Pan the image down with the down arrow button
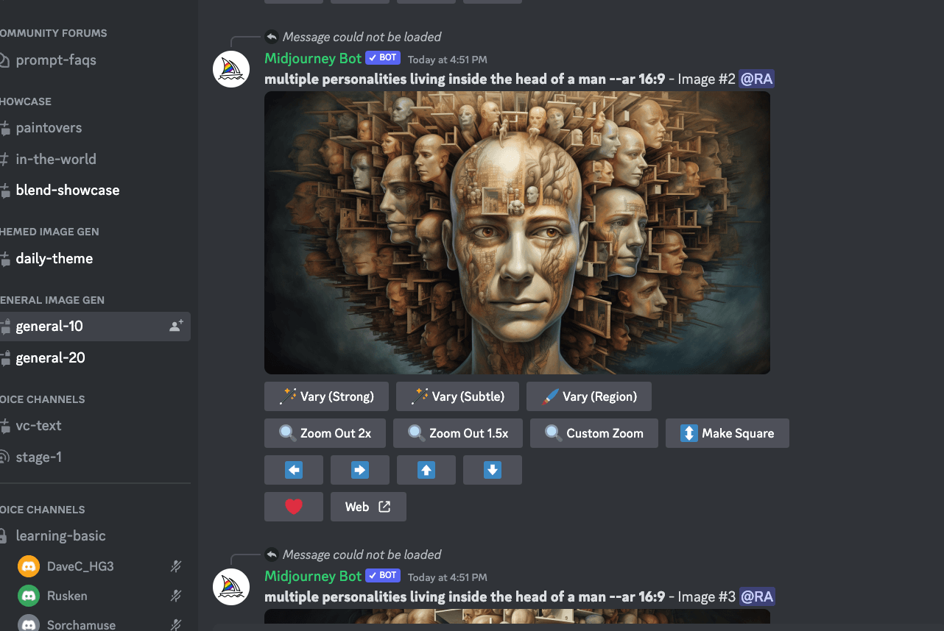The image size is (944, 631). (493, 470)
